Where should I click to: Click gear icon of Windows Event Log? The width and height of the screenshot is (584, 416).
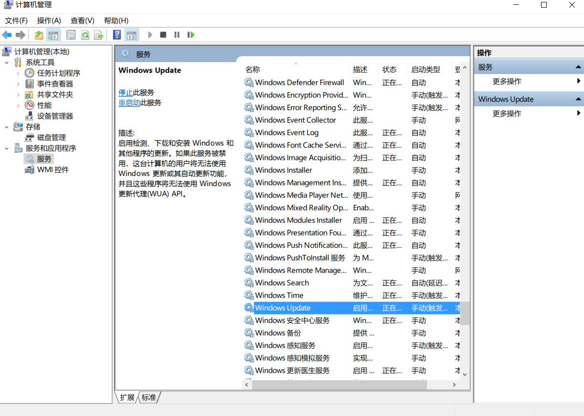click(249, 132)
